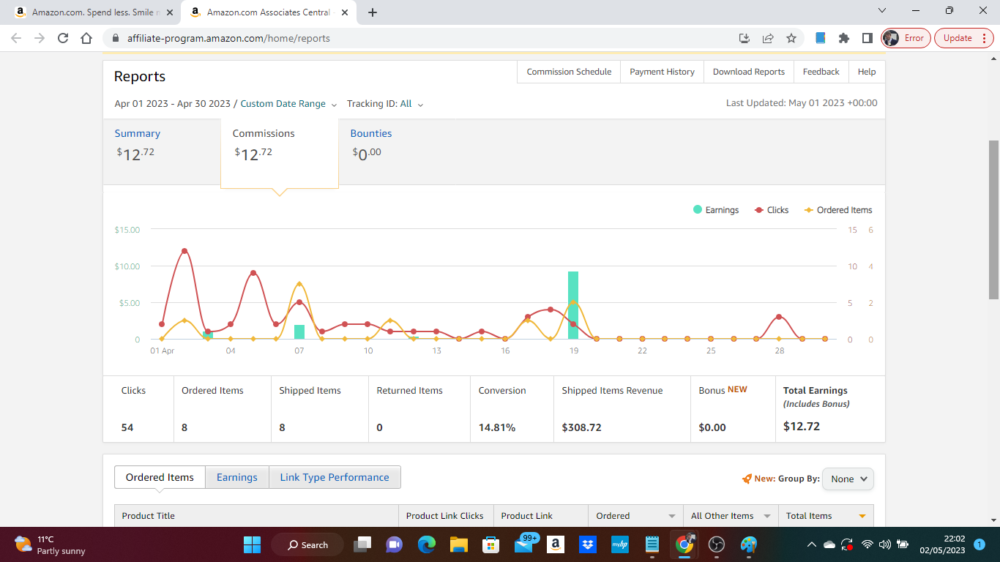Open OBS Studio from the taskbar
1000x562 pixels.
coord(717,544)
